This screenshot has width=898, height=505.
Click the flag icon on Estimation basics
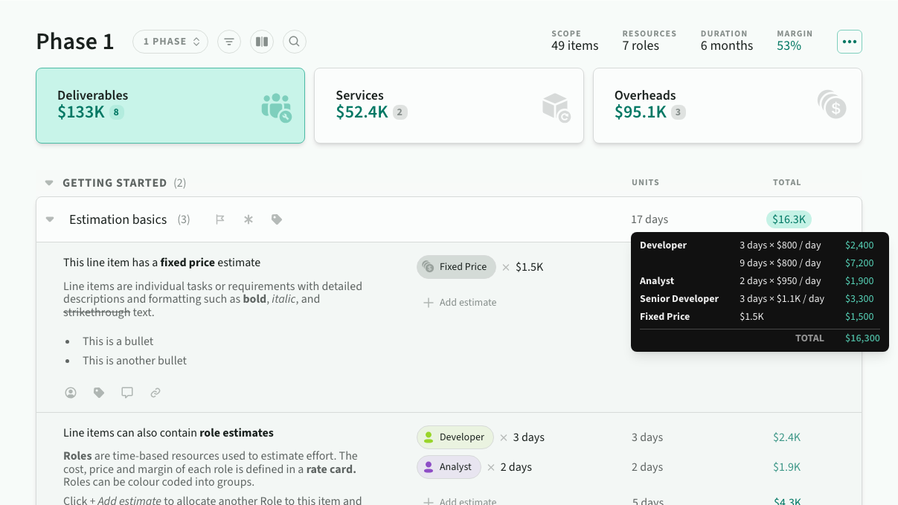(220, 219)
